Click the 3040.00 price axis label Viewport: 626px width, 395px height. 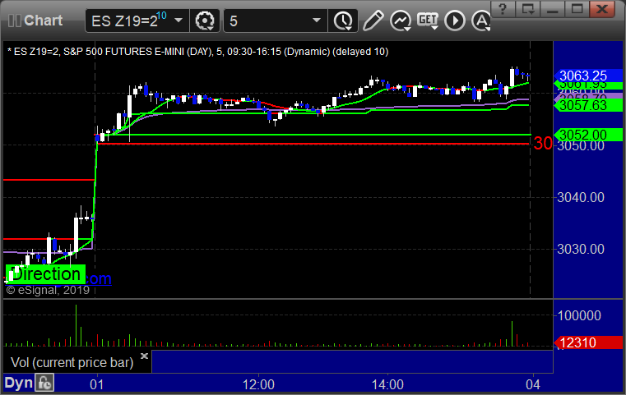(x=581, y=197)
